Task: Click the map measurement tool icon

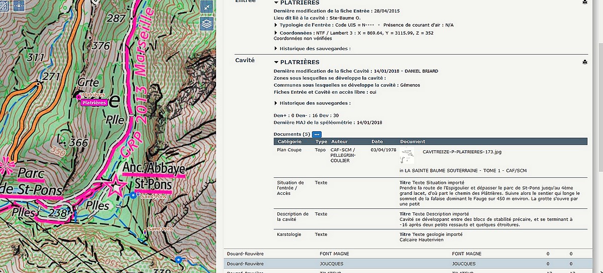Action: [x=4, y=6]
